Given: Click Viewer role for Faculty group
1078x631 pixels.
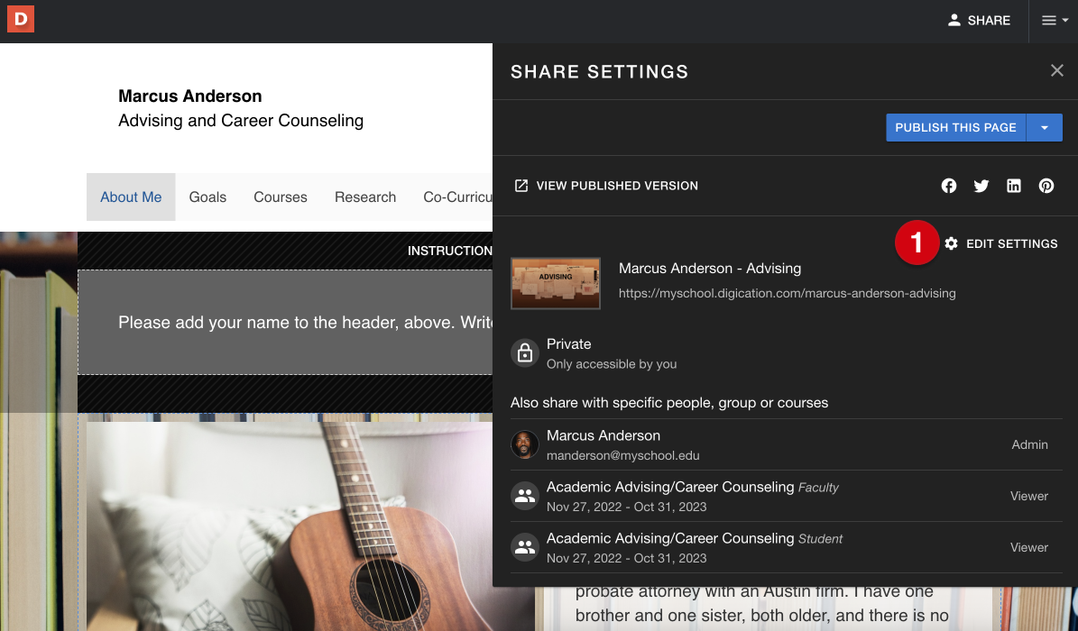Looking at the screenshot, I should pyautogui.click(x=1028, y=497).
